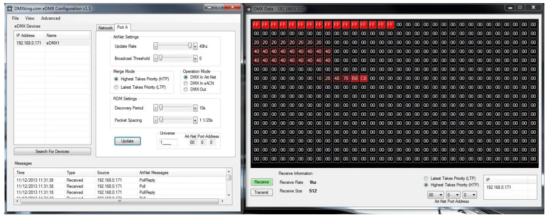Click the DMX channel cell showing 70

point(345,78)
